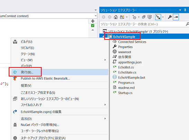Viewport: 189px width, 140px height.
Task: Click the Collapse All icon
Action: click(x=143, y=17)
